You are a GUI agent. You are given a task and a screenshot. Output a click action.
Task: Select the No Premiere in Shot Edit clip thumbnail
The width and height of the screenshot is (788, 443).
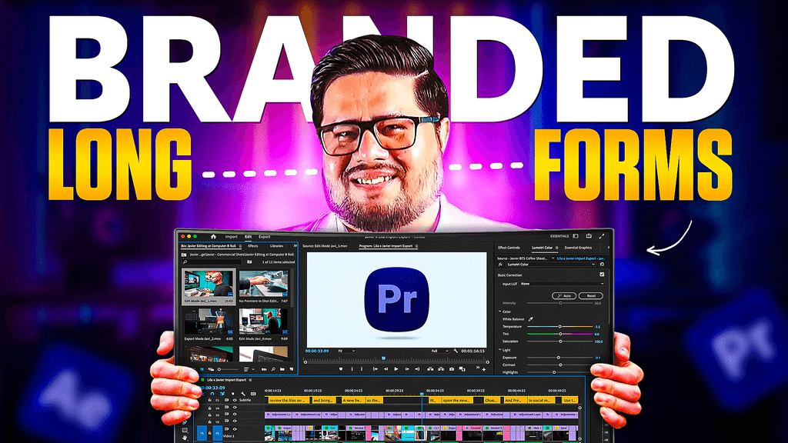(x=263, y=285)
